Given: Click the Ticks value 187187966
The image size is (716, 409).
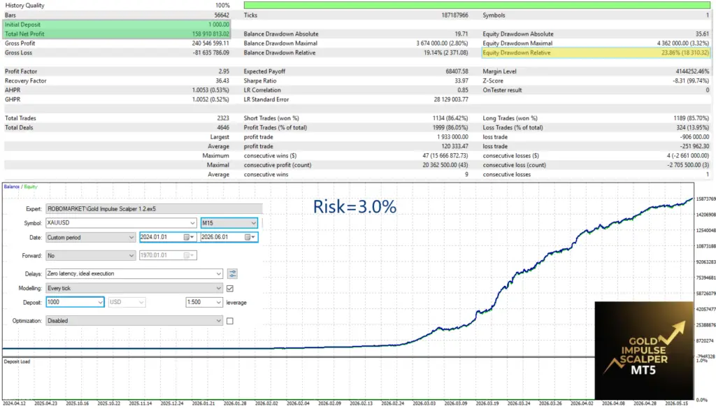Looking at the screenshot, I should tap(454, 15).
